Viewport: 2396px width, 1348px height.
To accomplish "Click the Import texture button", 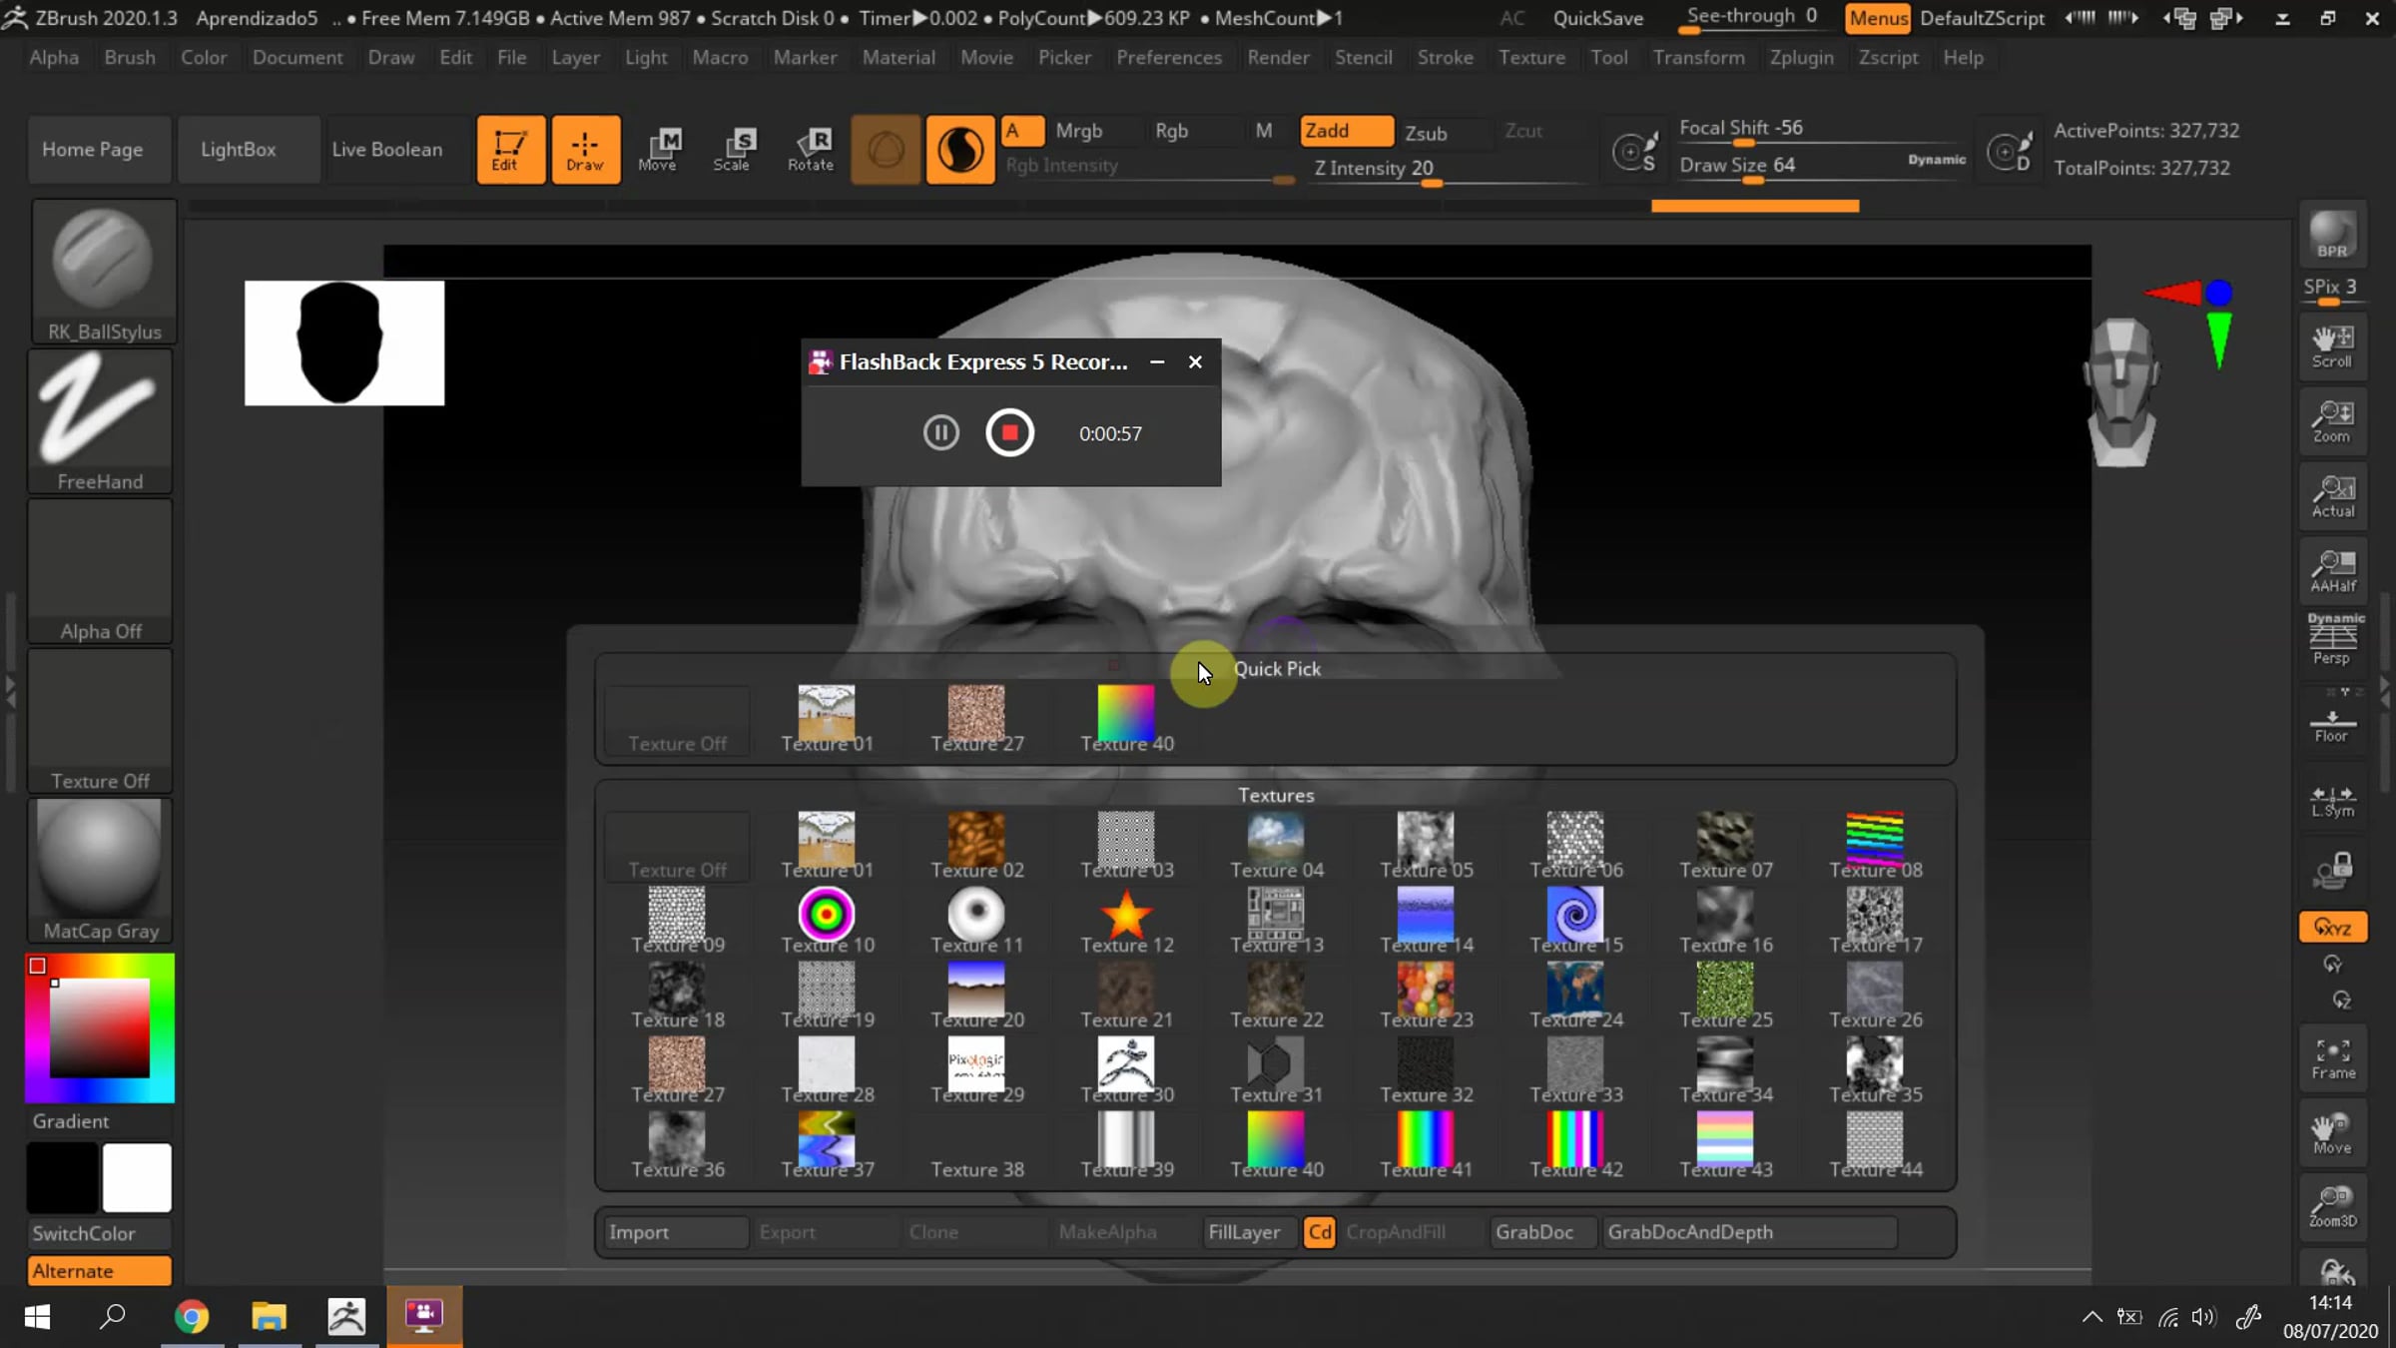I will click(x=676, y=1232).
